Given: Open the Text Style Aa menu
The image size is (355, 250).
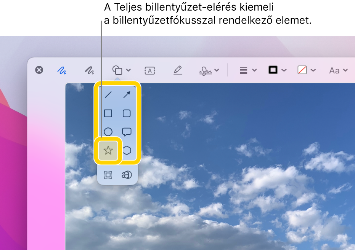Looking at the screenshot, I should click(x=339, y=70).
